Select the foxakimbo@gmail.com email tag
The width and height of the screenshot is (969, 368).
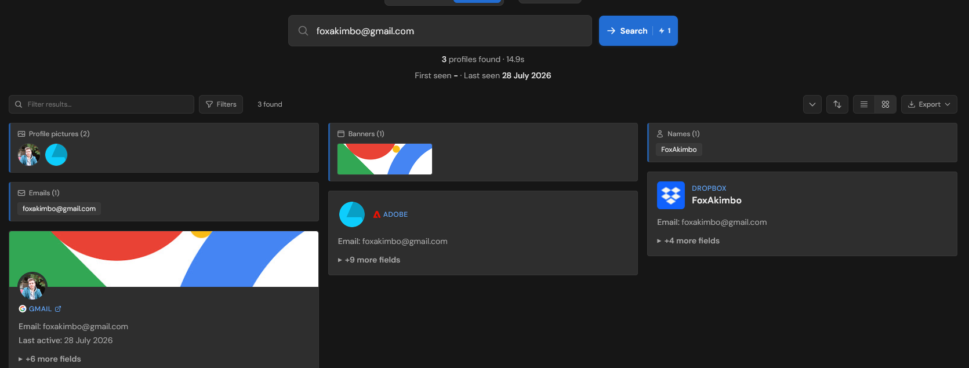[x=59, y=209]
